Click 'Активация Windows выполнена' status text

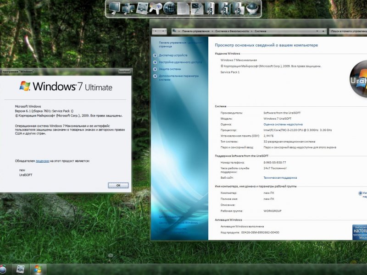coord(242,226)
